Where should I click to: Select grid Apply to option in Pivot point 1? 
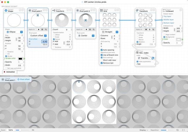coord(42,29)
